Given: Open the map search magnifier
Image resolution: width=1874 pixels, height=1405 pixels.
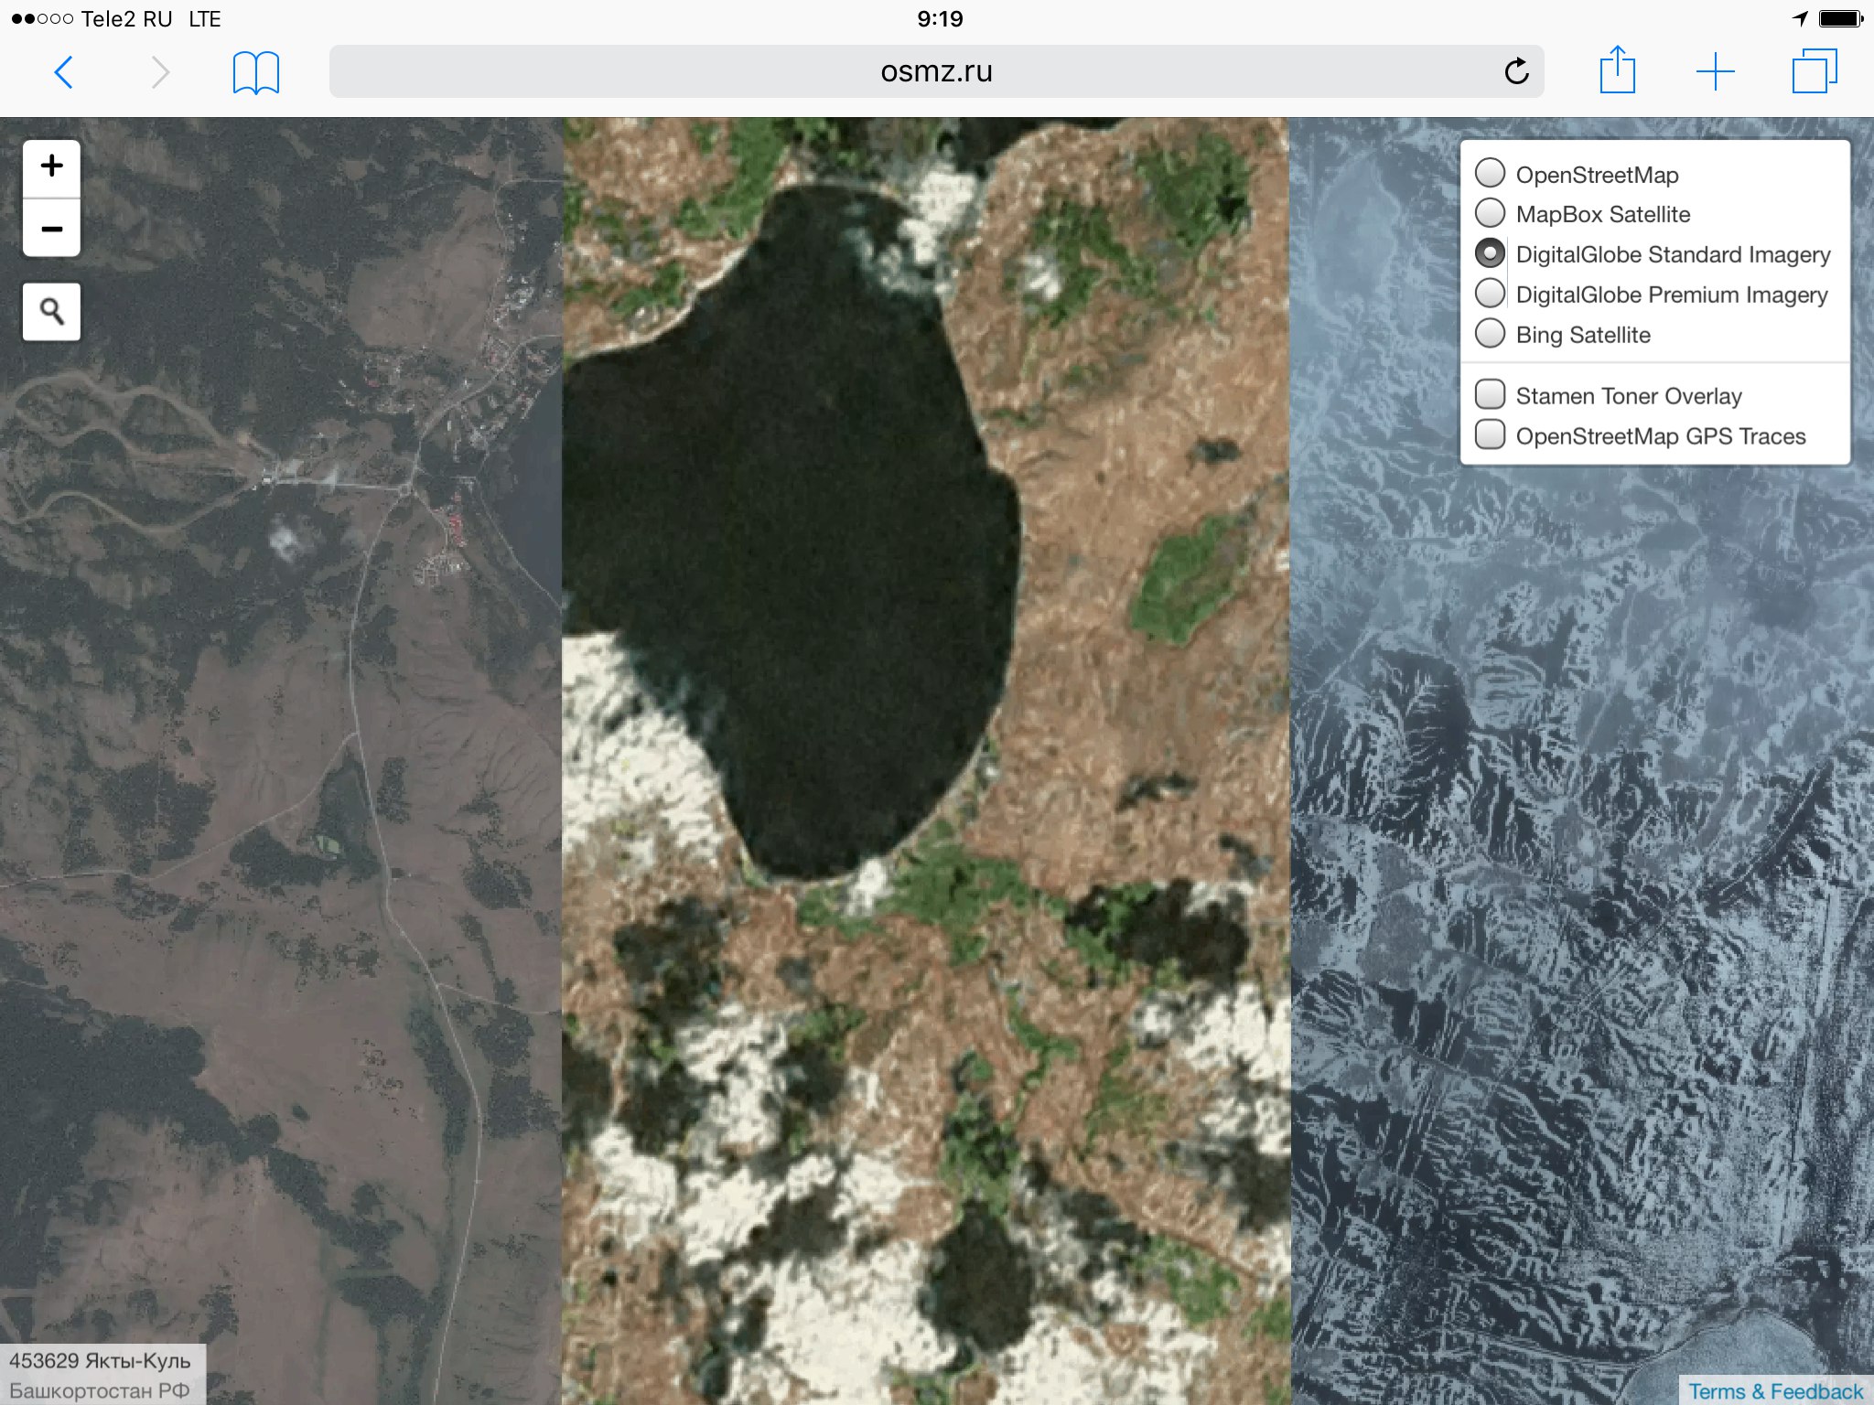Looking at the screenshot, I should (x=51, y=312).
